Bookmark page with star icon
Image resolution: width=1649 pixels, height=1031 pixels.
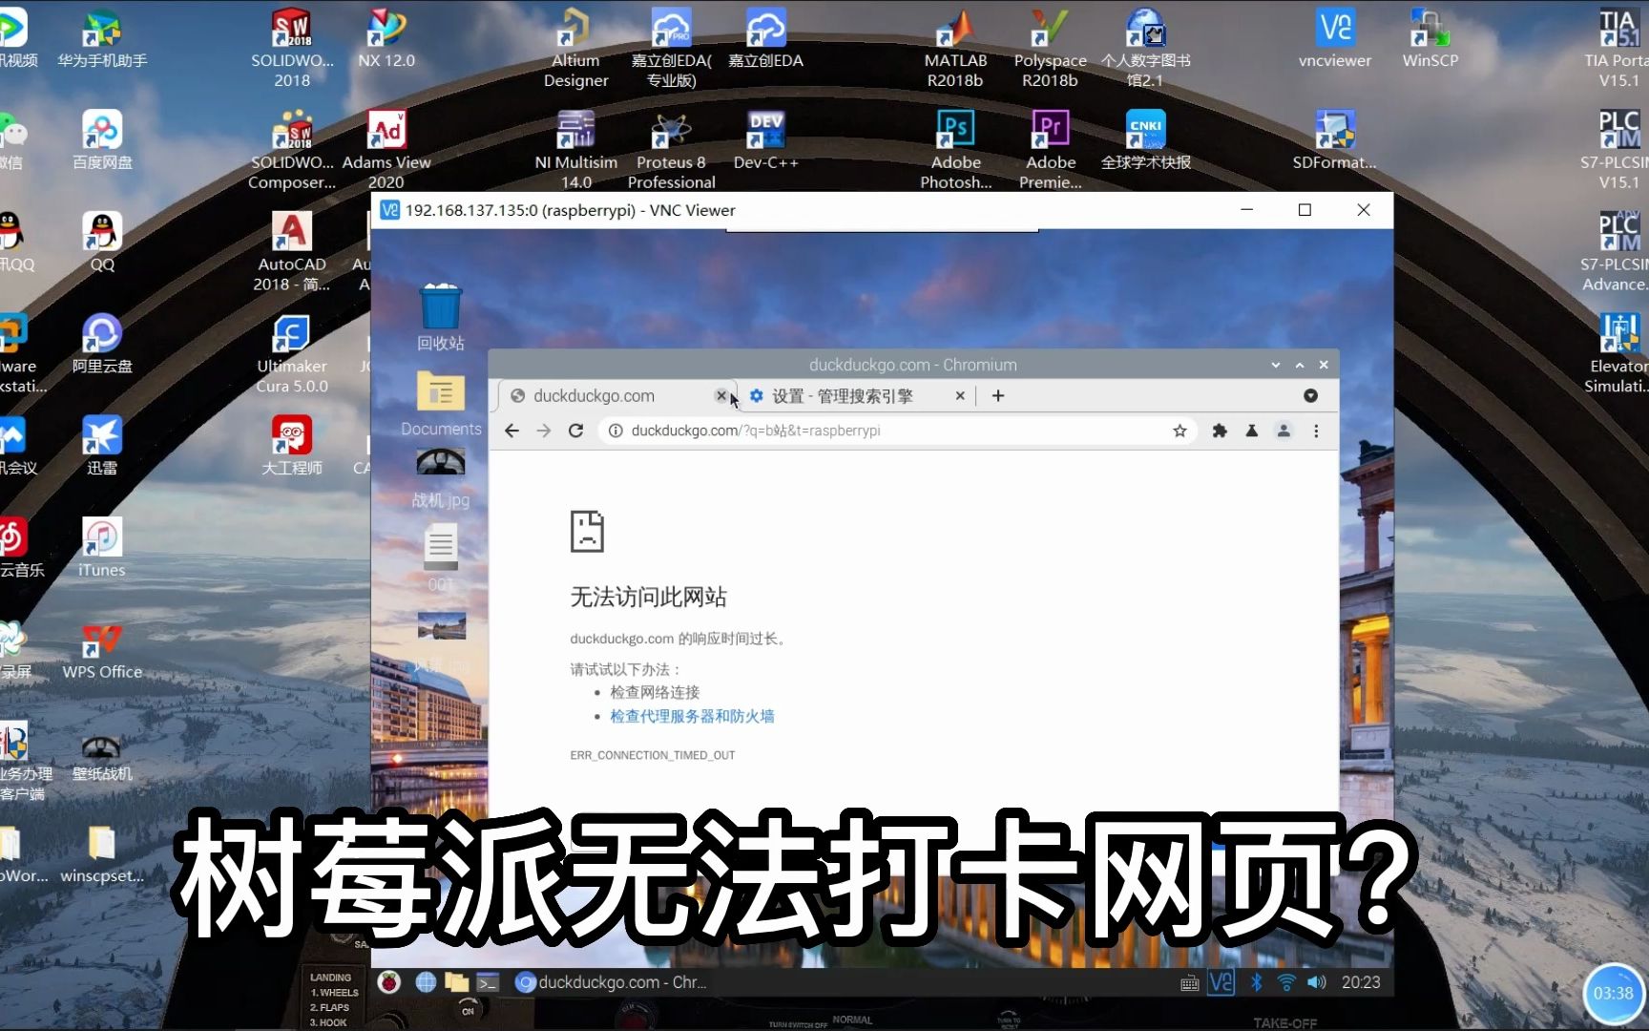click(x=1180, y=431)
